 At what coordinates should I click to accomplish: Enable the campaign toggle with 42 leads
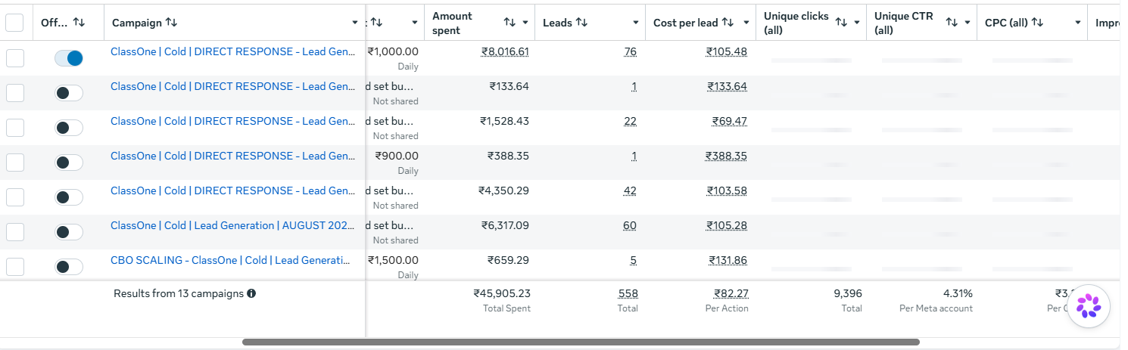pyautogui.click(x=69, y=197)
